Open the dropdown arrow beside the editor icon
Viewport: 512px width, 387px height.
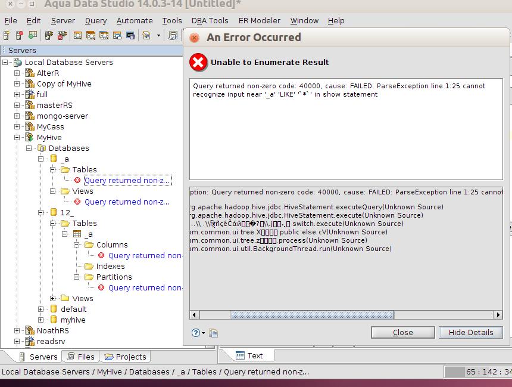coord(159,35)
